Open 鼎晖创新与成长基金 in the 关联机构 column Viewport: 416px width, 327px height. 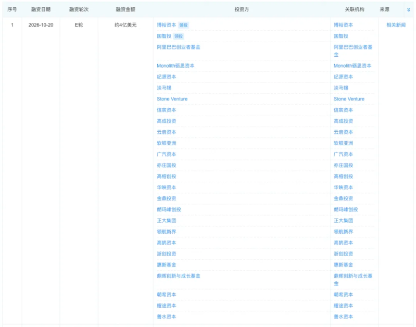353,280
